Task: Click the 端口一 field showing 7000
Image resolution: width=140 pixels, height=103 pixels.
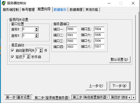Action: coord(72,29)
